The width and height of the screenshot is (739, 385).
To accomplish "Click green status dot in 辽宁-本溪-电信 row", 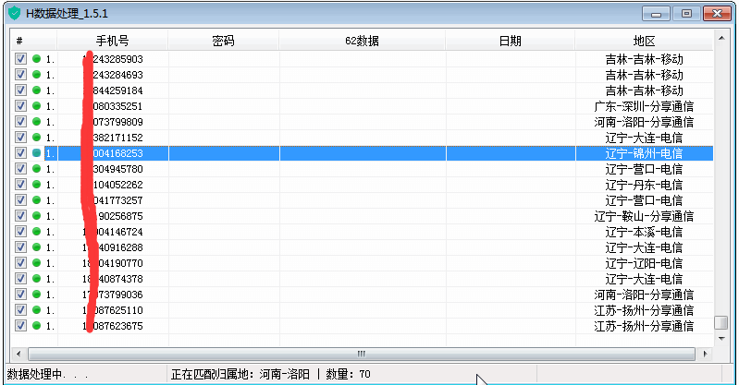I will click(x=37, y=232).
